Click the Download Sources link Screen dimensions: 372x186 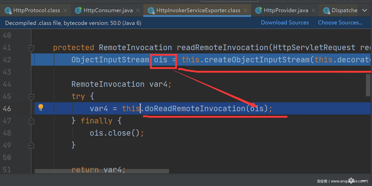coord(285,23)
